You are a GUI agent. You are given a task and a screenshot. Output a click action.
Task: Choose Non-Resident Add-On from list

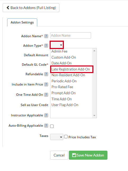coord(68,75)
